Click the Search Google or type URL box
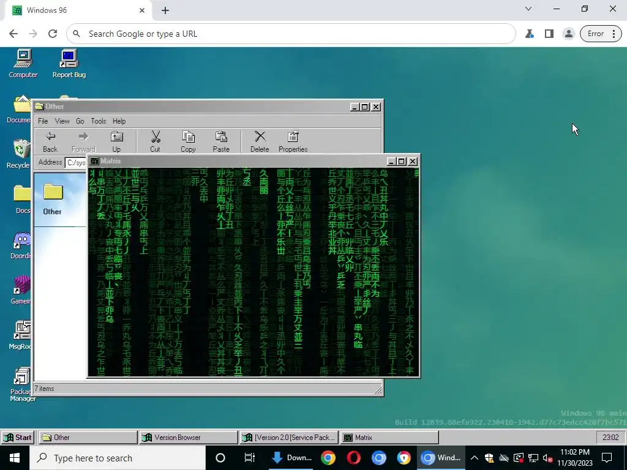 point(291,34)
